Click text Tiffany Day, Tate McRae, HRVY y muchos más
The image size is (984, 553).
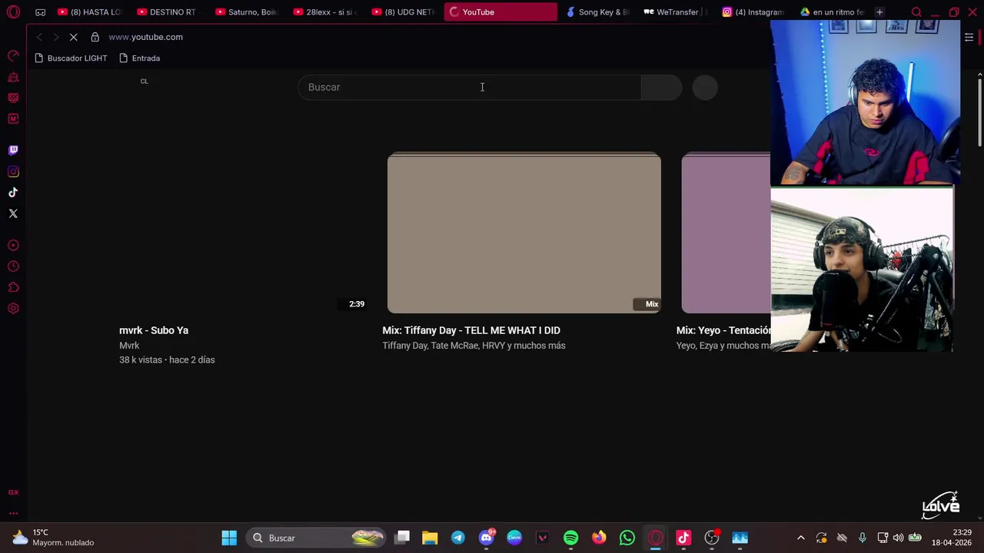coord(474,346)
